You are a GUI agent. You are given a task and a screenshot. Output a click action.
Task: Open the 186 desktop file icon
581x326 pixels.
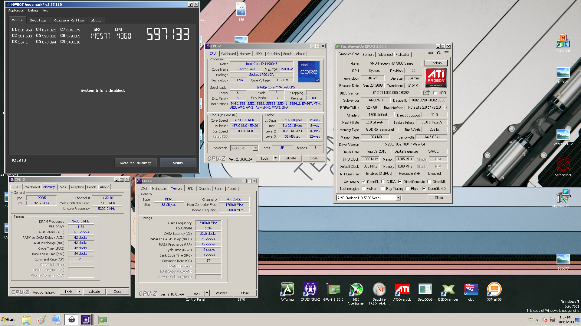241,12
